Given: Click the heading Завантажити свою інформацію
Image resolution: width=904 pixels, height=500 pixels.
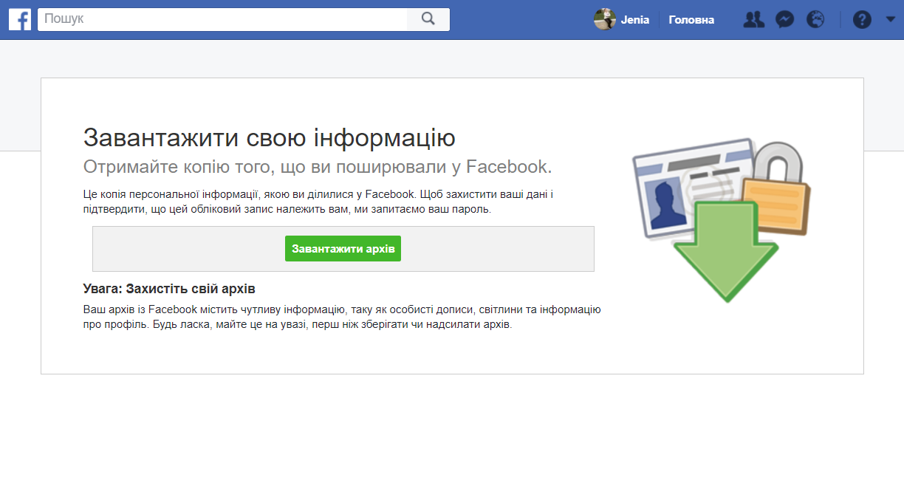Looking at the screenshot, I should coord(269,137).
